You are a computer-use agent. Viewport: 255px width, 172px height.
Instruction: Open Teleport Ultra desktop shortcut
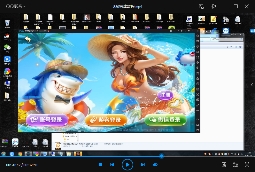coord(189,21)
